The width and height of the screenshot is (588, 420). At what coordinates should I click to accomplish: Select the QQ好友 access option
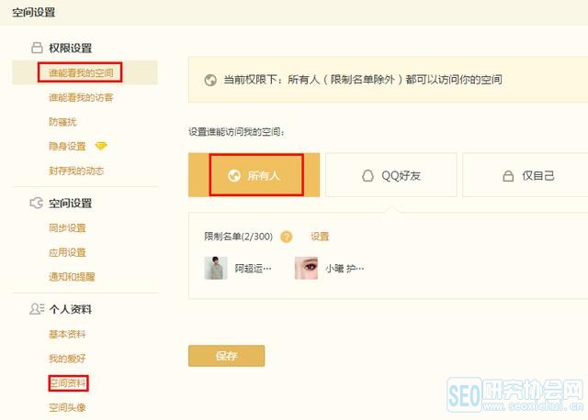(x=392, y=175)
